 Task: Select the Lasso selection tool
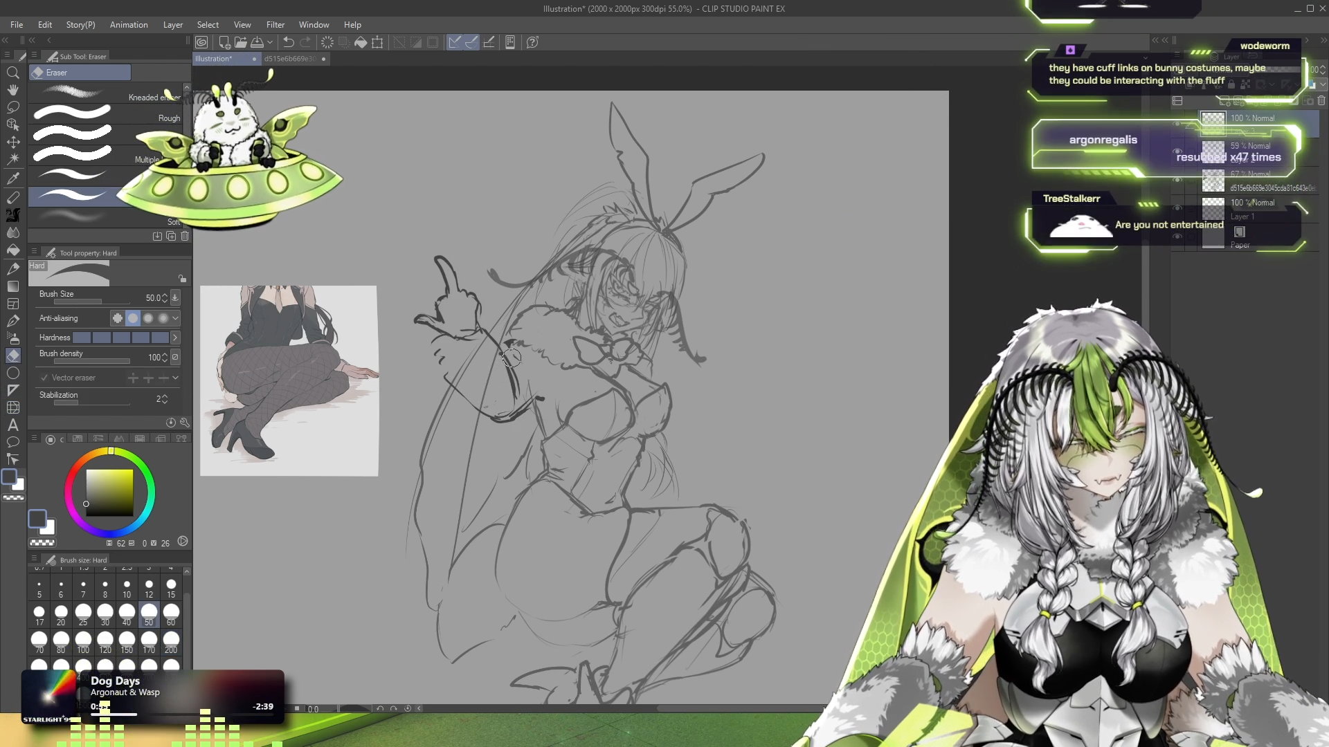(x=12, y=107)
